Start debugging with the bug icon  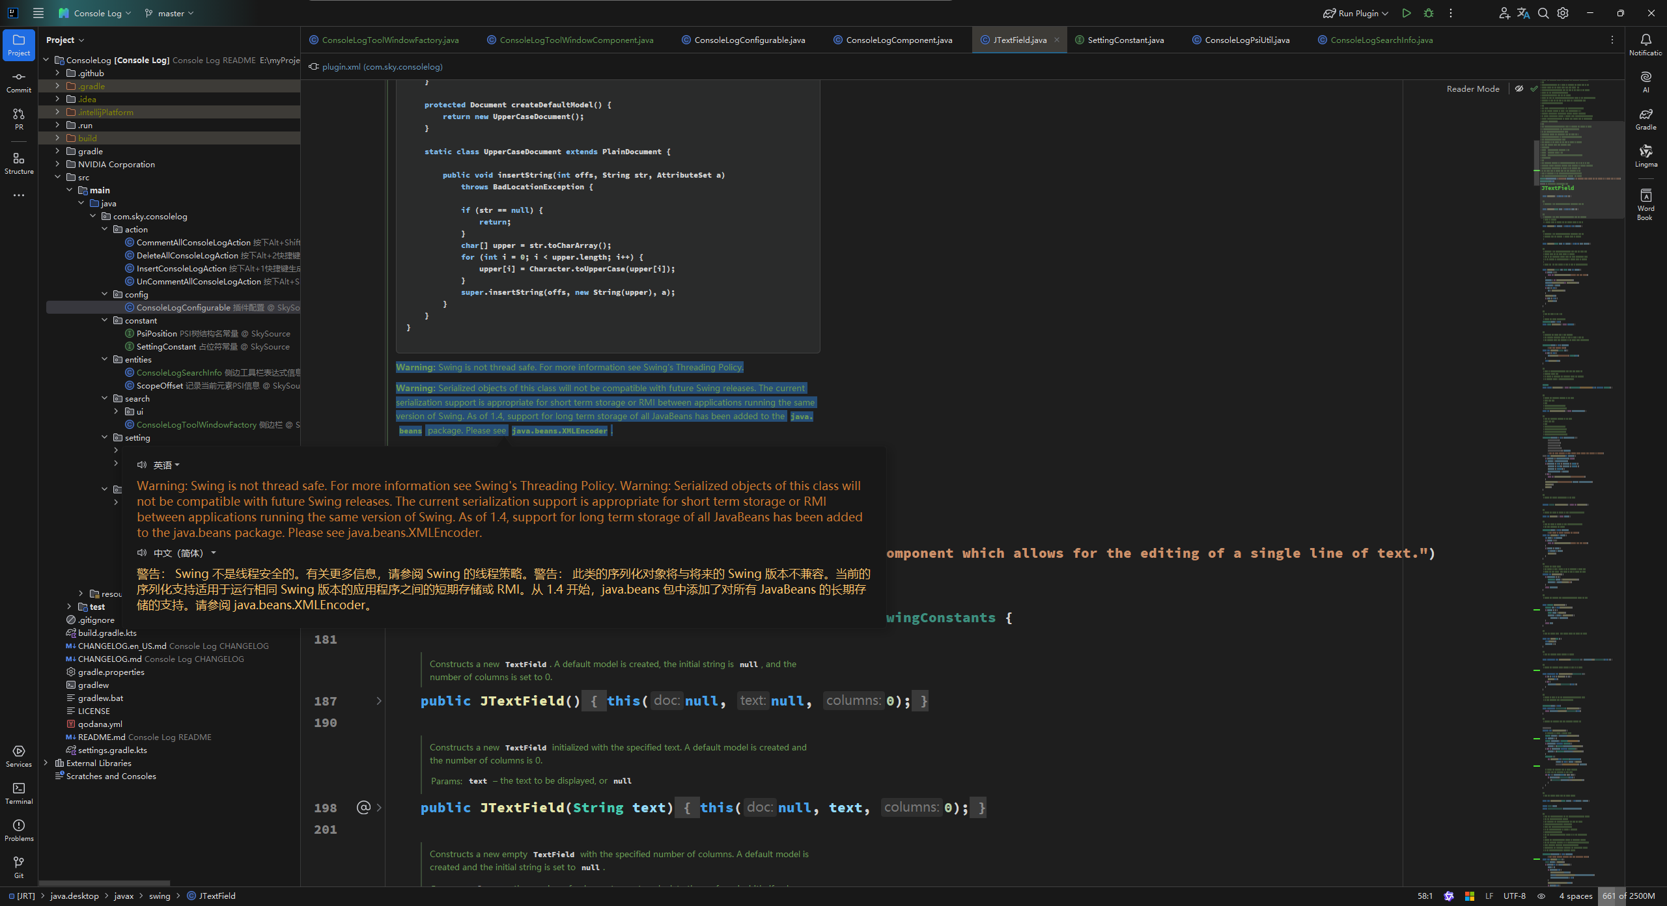pyautogui.click(x=1428, y=13)
